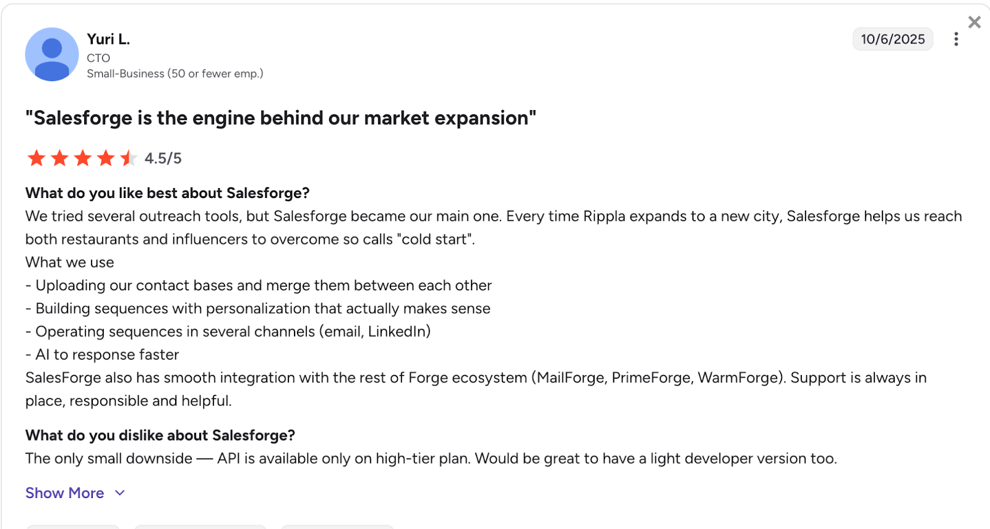
Task: Click the chevron beside Show More
Action: (x=120, y=493)
